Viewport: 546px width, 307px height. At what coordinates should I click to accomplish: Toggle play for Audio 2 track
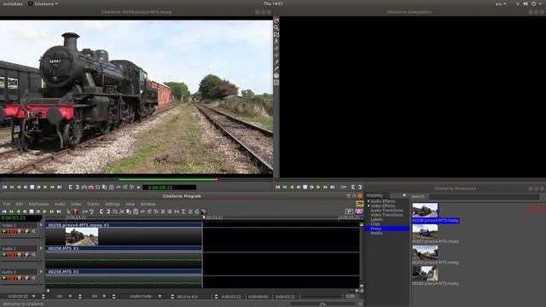[x=4, y=278]
